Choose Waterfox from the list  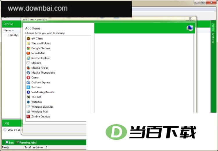pos(58,102)
